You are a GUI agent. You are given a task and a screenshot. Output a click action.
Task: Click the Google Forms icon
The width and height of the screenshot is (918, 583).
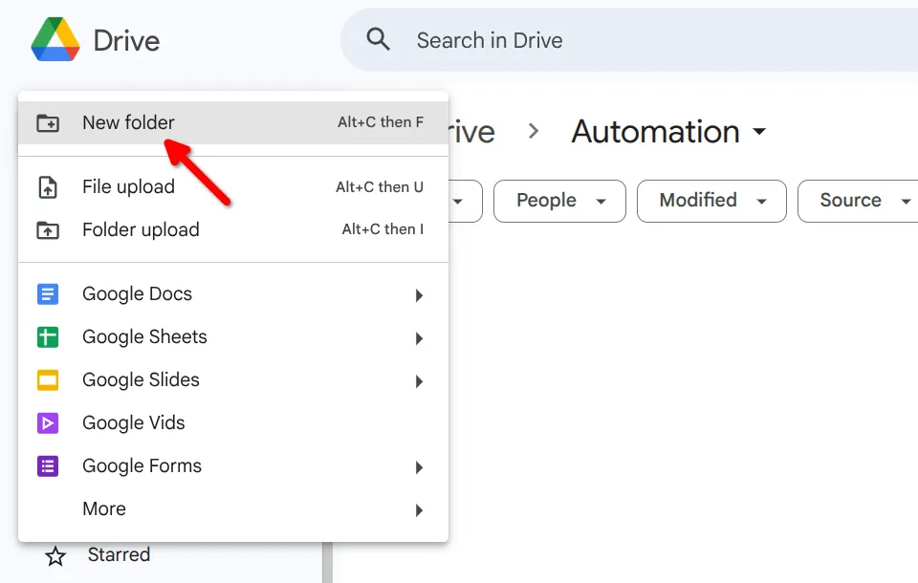click(x=49, y=465)
